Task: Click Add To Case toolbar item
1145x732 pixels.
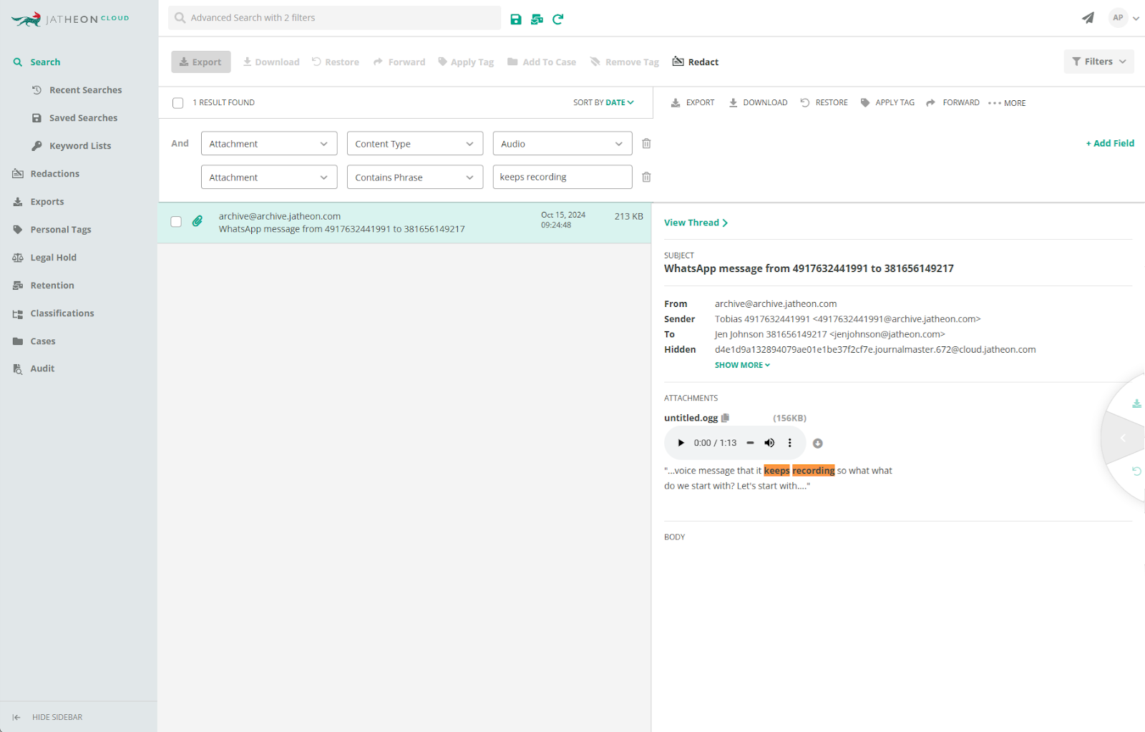Action: (542, 62)
